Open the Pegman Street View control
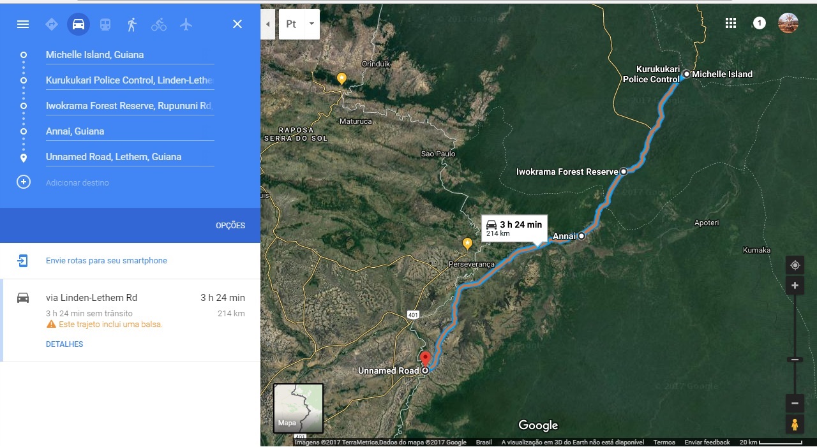 [x=795, y=424]
